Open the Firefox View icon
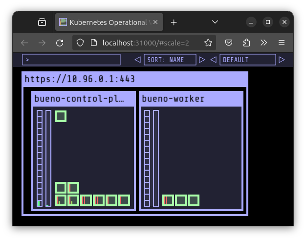 point(42,22)
